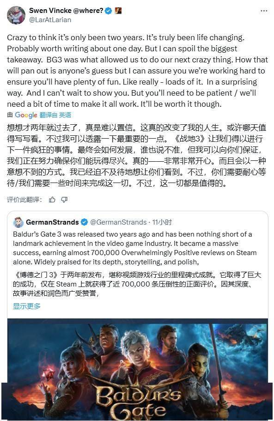The width and height of the screenshot is (274, 421).
Task: Click the blue verified badge beside Swen Vincke
Action: [109, 11]
